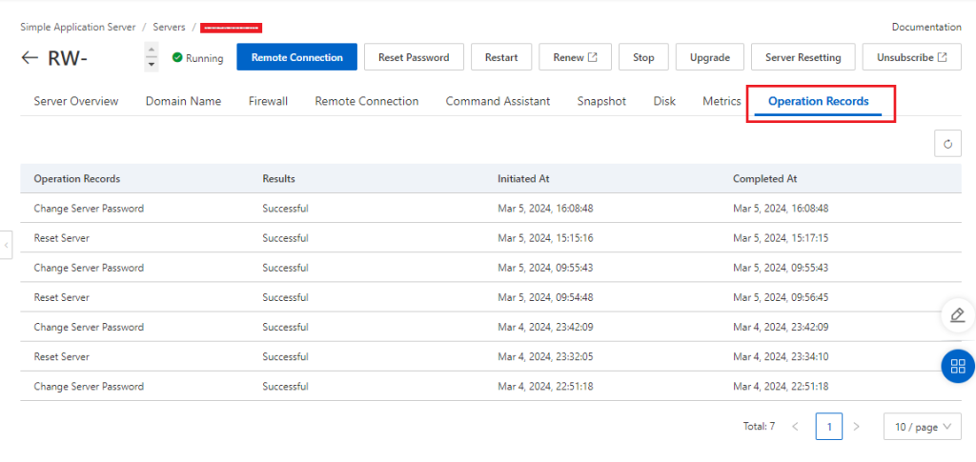Switch to the Command Assistant tab
The width and height of the screenshot is (976, 462).
click(x=498, y=101)
